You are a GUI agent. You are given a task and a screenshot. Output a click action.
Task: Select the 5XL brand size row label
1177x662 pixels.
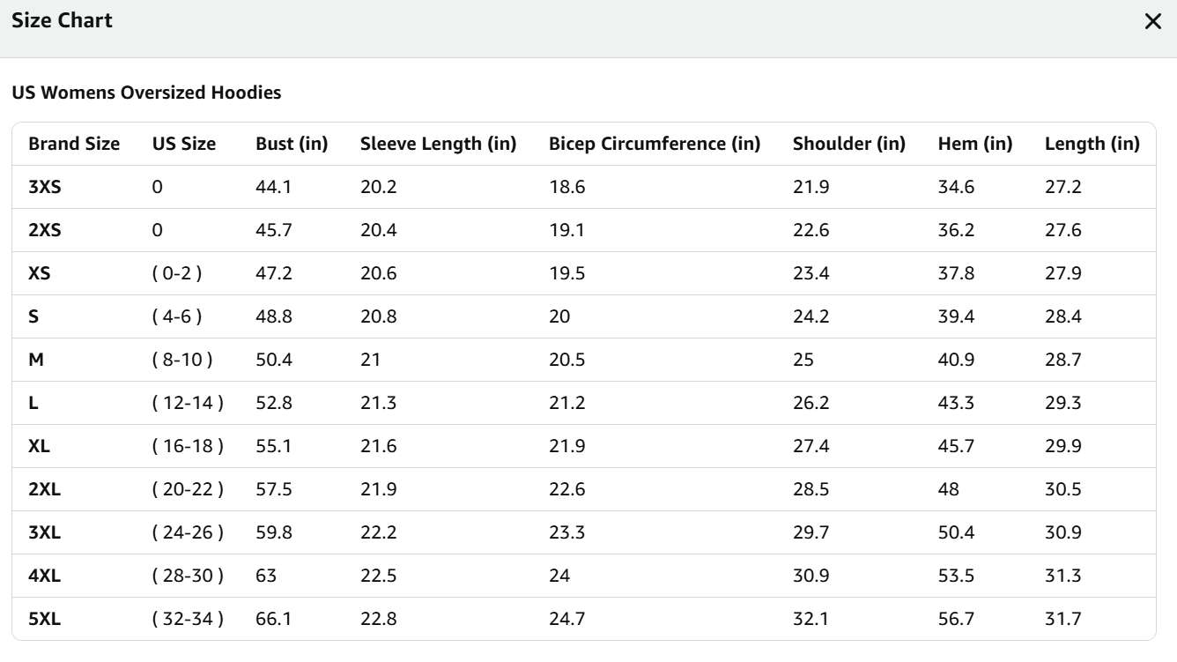[45, 619]
